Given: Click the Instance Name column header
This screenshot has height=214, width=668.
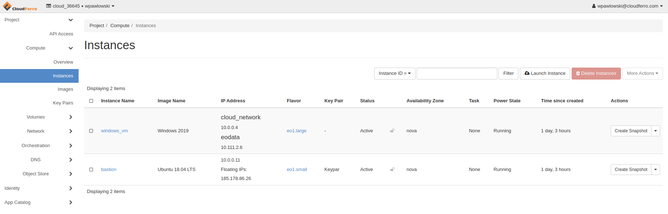Looking at the screenshot, I should [x=118, y=101].
